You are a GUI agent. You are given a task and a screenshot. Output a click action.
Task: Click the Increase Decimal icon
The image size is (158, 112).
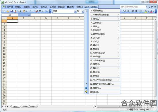click(124, 11)
